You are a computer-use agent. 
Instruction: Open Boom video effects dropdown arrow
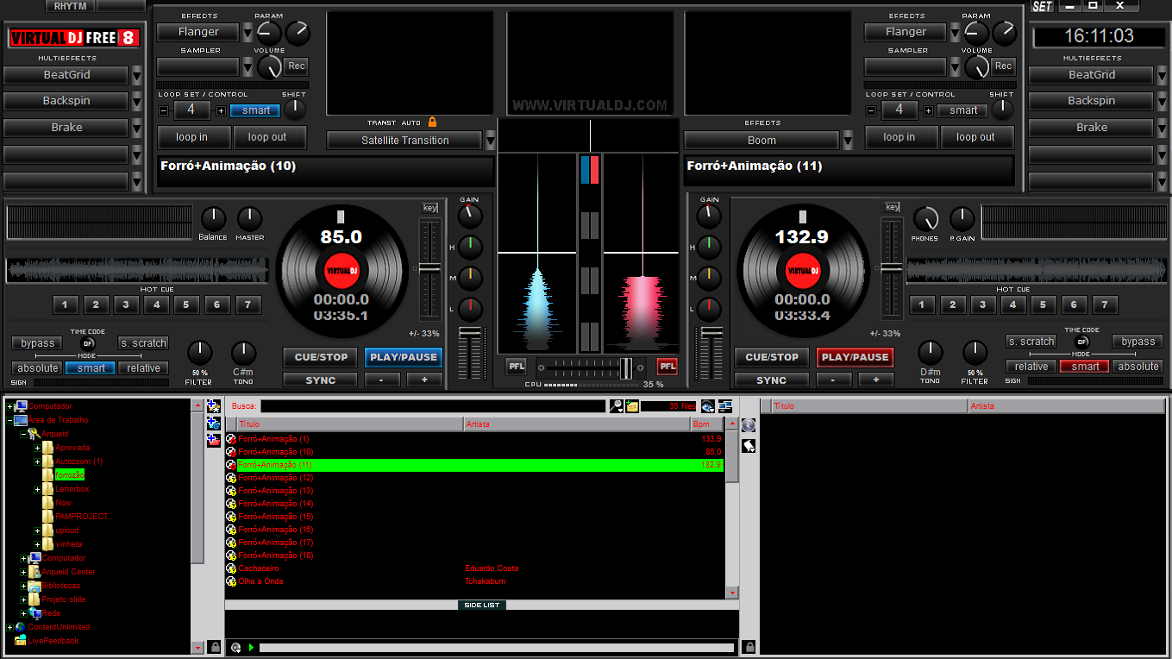(x=848, y=140)
